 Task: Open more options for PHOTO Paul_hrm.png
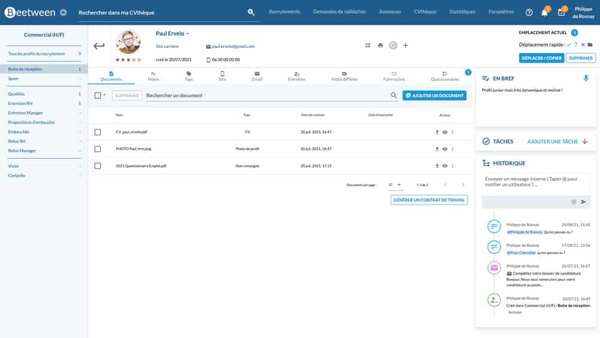(x=452, y=149)
